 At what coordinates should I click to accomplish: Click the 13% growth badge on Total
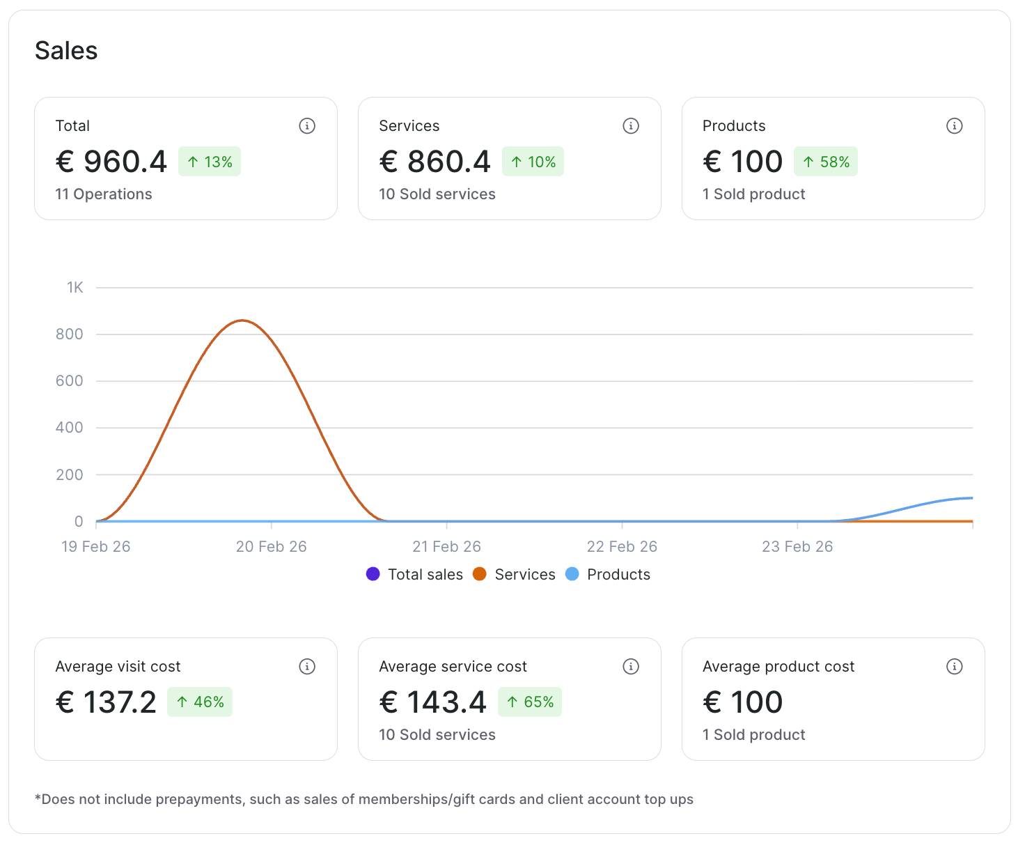(210, 162)
